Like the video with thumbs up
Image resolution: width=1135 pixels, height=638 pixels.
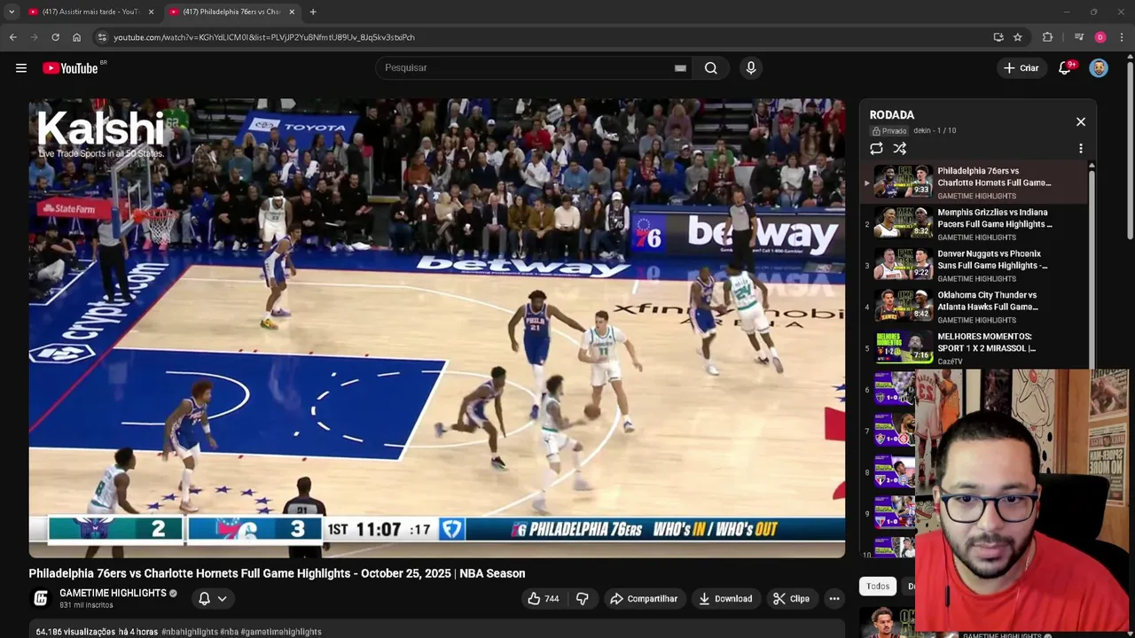[x=544, y=599]
